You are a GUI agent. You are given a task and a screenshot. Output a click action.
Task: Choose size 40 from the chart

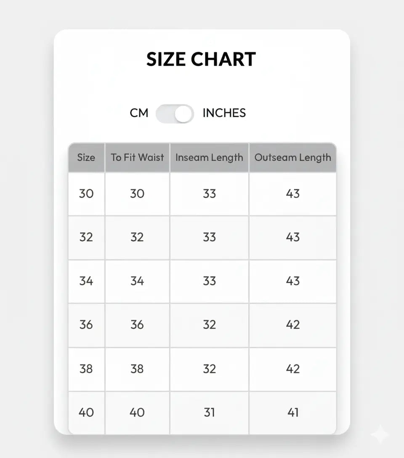(86, 413)
